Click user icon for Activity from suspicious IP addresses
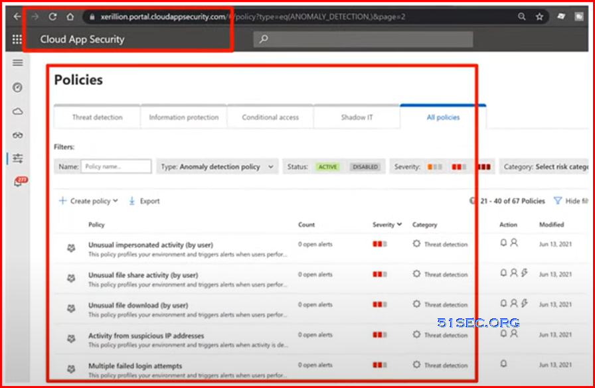 [x=514, y=334]
